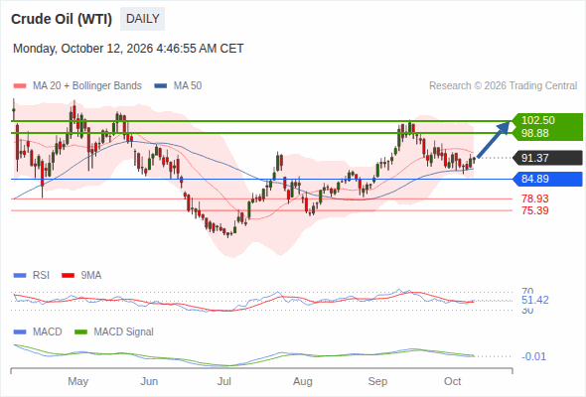Click the MACD value -0.01

click(x=533, y=356)
